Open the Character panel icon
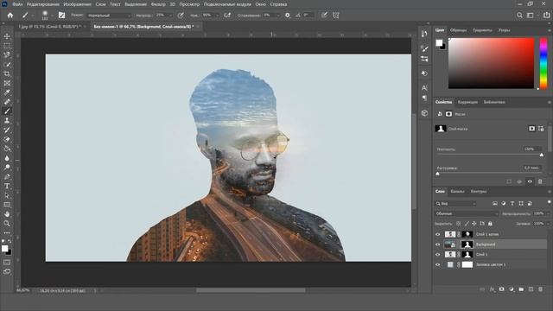553x311 pixels. [x=424, y=87]
